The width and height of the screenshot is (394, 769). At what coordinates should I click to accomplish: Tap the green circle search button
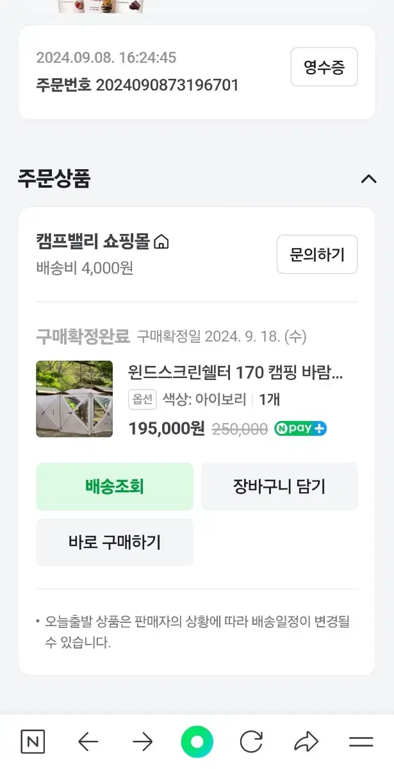pos(197,742)
